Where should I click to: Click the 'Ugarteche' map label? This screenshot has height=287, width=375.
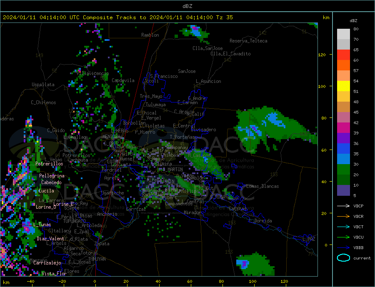point(112,193)
